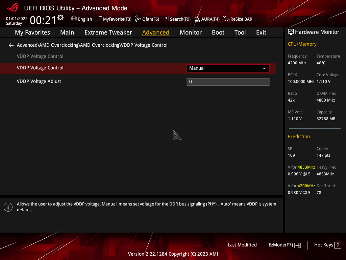Click the MyFavorite(F3) label

point(117,19)
